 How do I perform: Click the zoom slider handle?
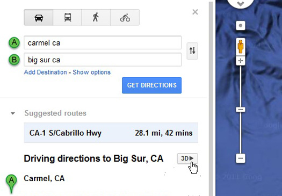point(241,110)
